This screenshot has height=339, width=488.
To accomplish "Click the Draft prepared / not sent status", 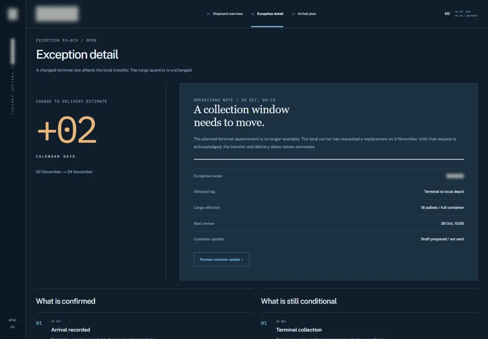I will coord(442,239).
